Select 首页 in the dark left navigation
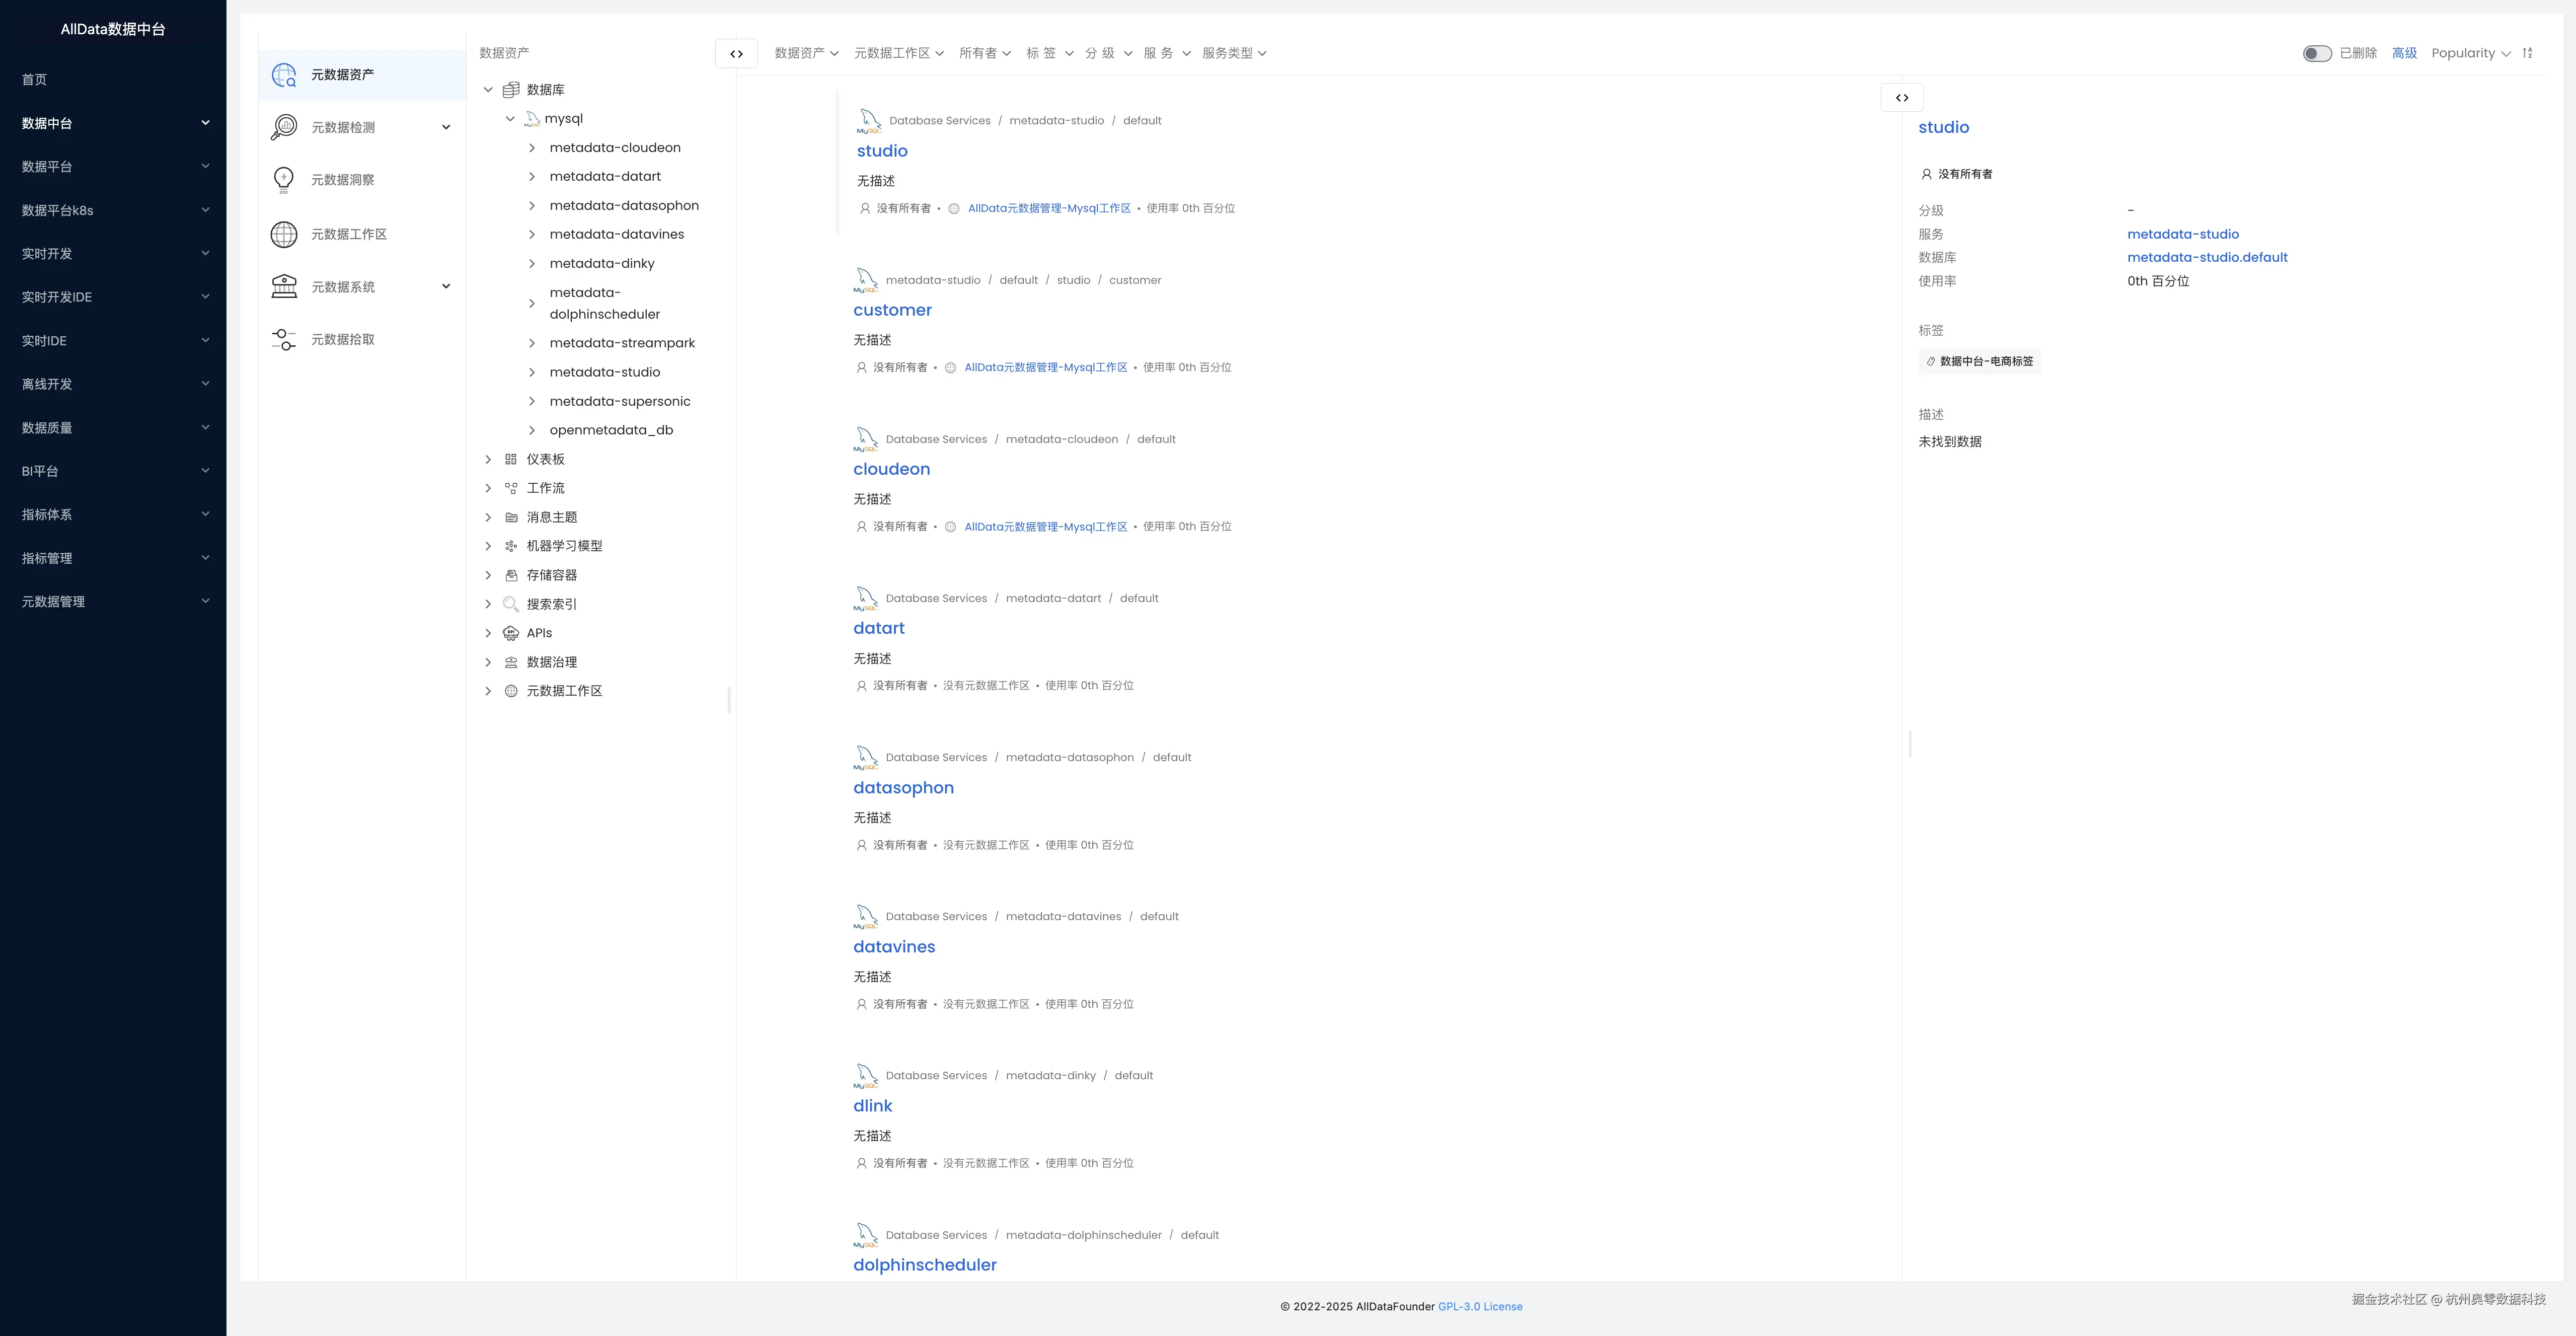 (x=35, y=80)
